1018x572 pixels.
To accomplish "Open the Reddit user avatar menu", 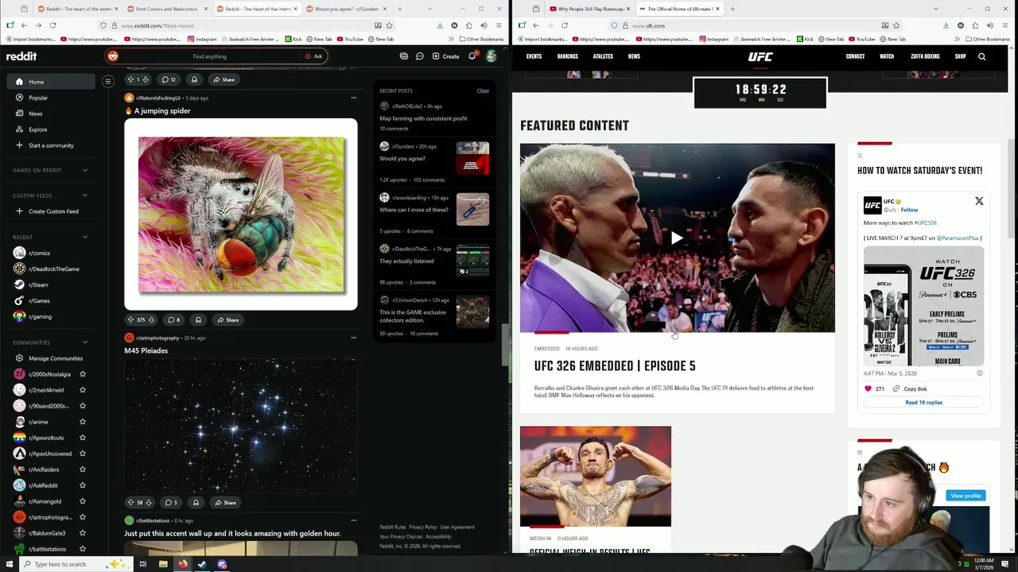I will [492, 56].
